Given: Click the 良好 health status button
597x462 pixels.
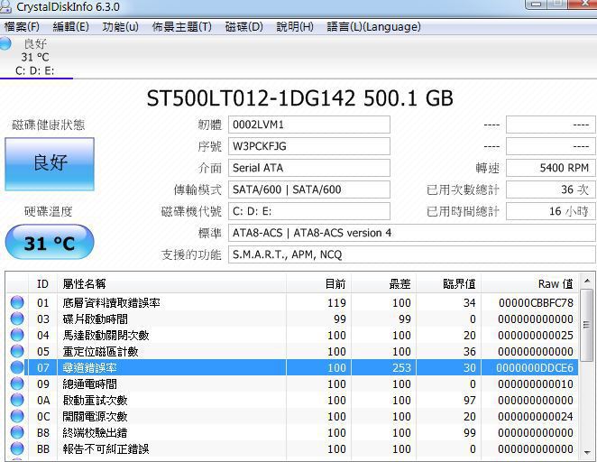Looking at the screenshot, I should click(x=50, y=164).
